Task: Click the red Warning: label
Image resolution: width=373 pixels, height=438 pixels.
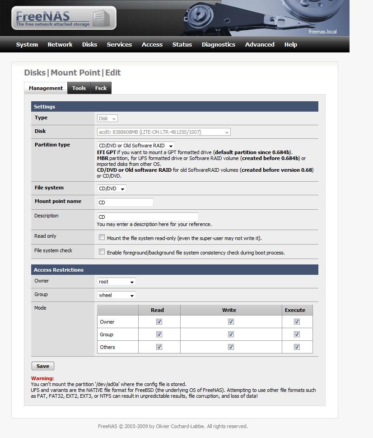Action: (42, 378)
